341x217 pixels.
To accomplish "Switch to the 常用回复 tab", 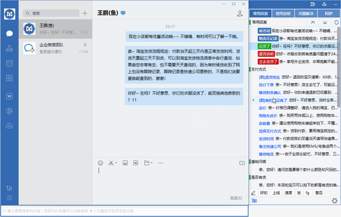I will (x=260, y=14).
